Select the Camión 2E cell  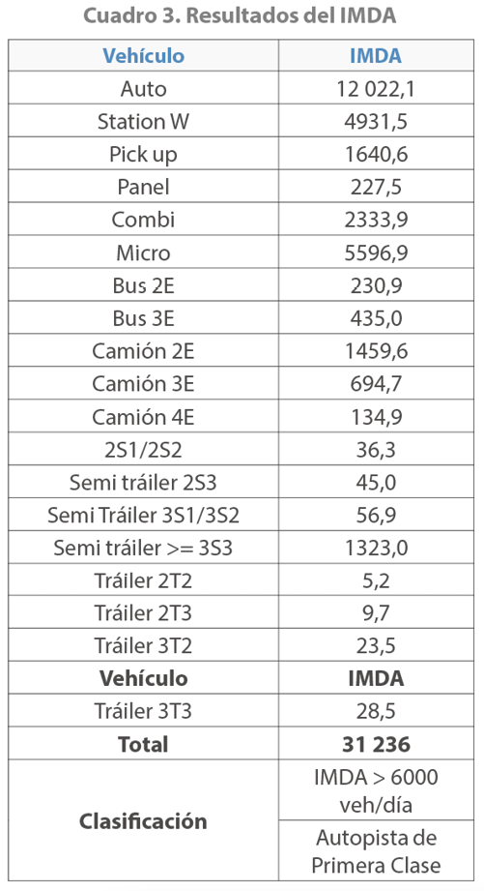click(143, 350)
